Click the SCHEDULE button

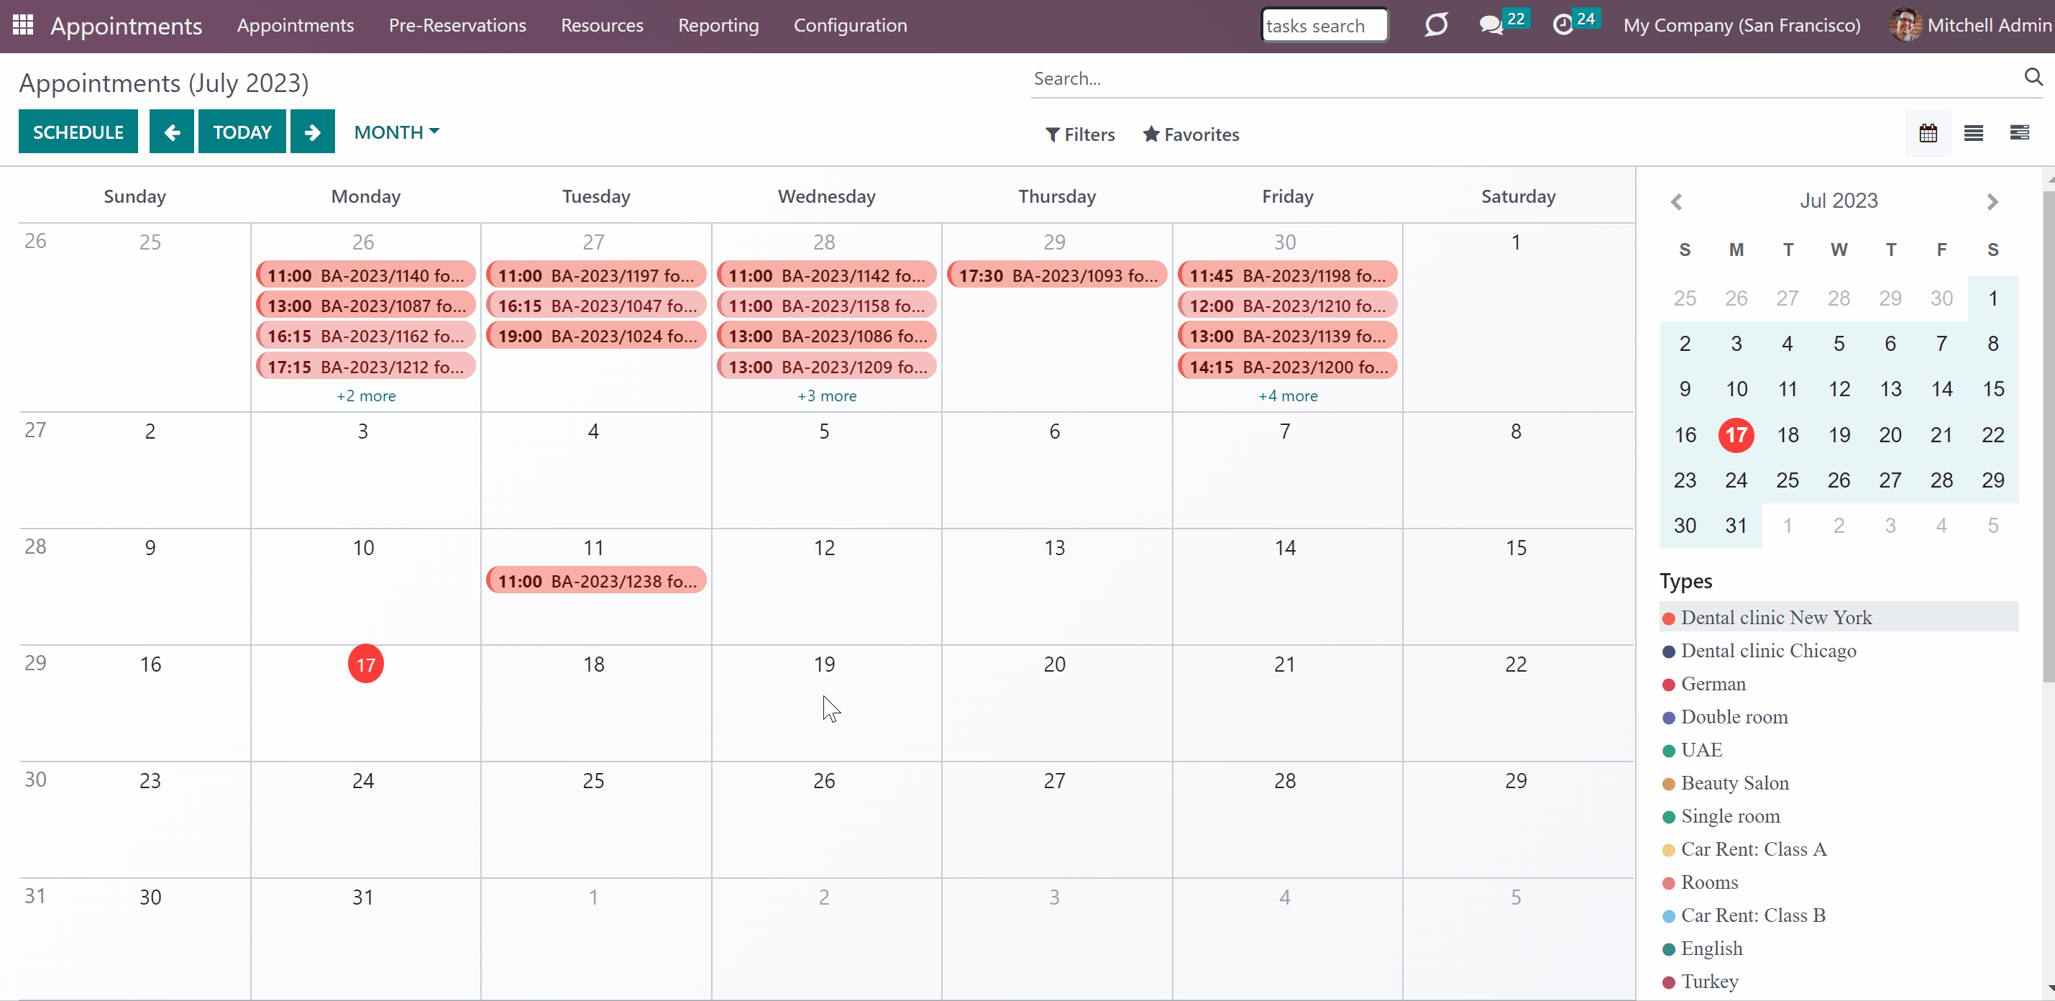(x=78, y=132)
